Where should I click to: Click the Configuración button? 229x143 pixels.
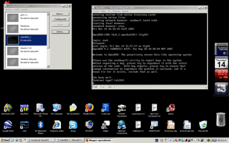tap(60, 19)
